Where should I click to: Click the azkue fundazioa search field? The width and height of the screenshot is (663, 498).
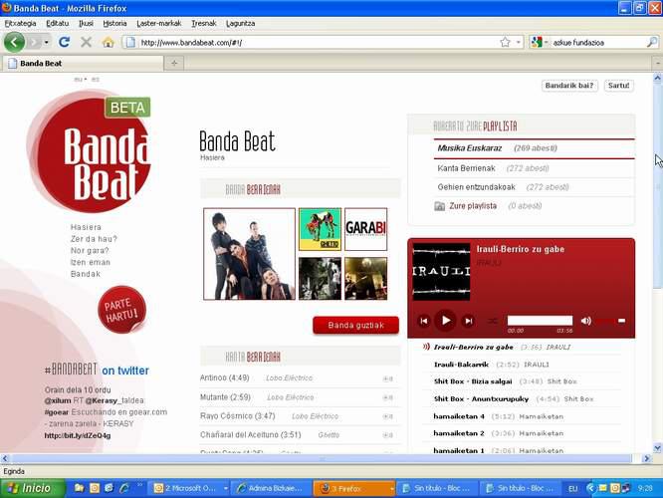click(x=597, y=42)
